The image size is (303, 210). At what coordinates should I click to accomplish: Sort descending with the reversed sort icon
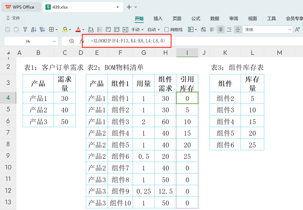[42, 29]
